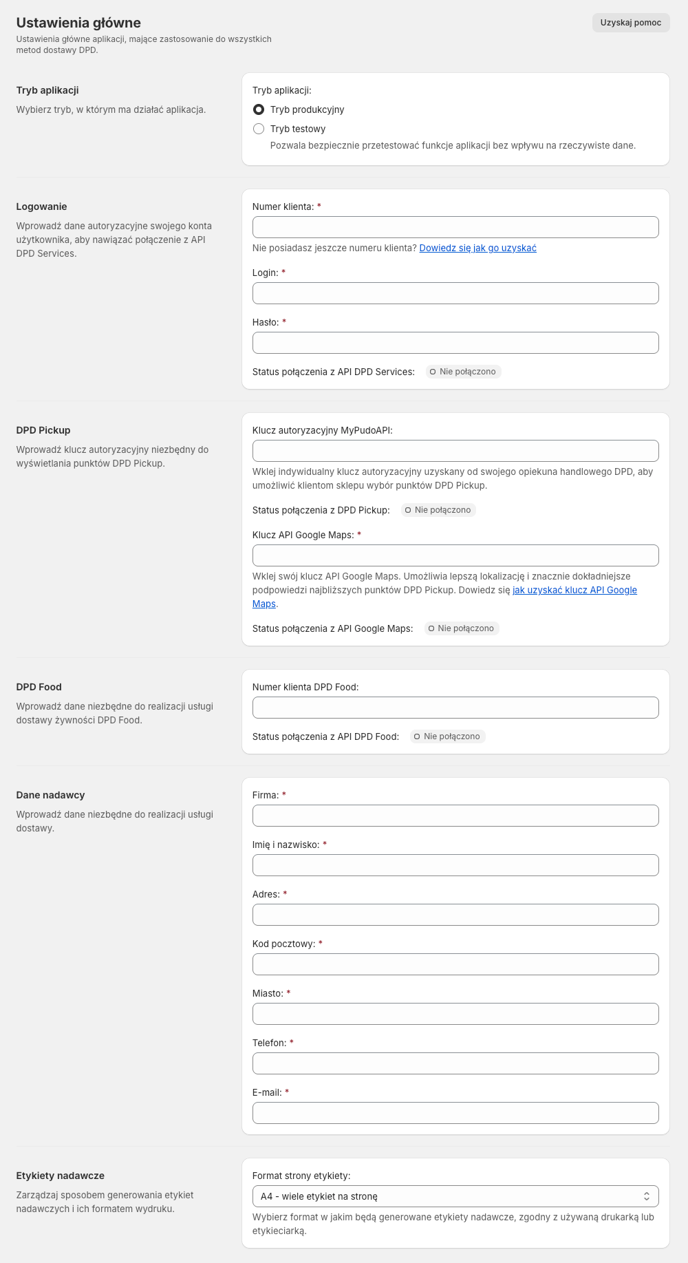Click into the Hasło password field
This screenshot has width=688, height=1263.
(x=455, y=343)
